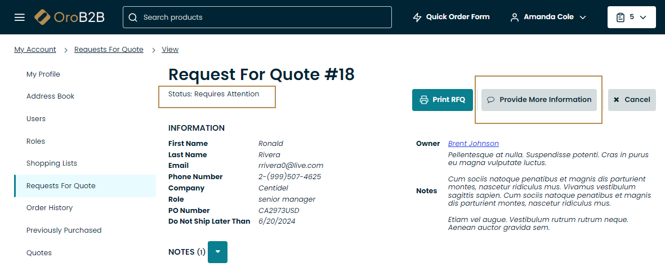Click the printer icon on Print RFQ
665x271 pixels.
pos(423,100)
